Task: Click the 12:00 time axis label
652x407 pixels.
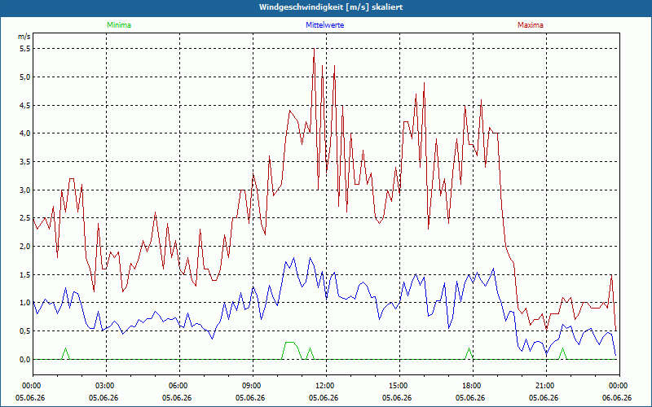Action: 326,386
